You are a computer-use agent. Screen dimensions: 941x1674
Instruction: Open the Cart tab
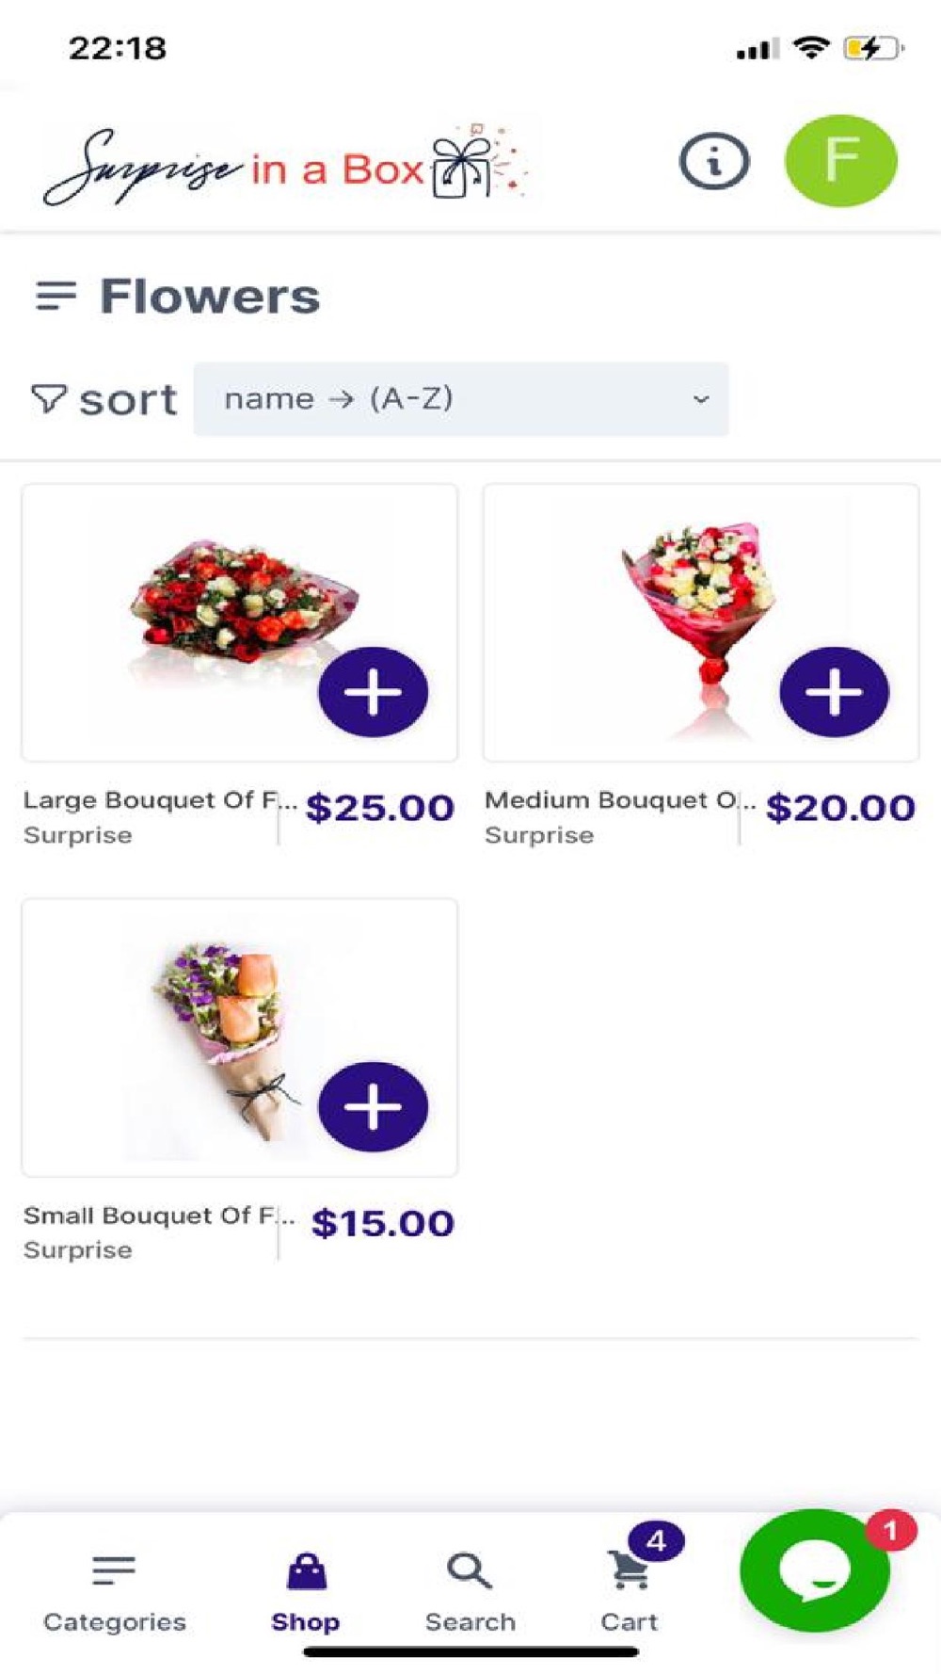coord(630,1590)
